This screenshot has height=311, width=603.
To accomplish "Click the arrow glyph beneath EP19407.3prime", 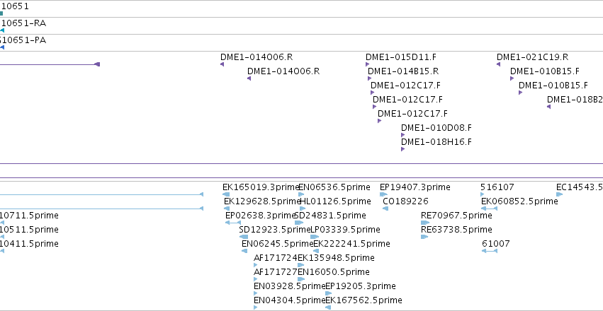I will 383,194.
